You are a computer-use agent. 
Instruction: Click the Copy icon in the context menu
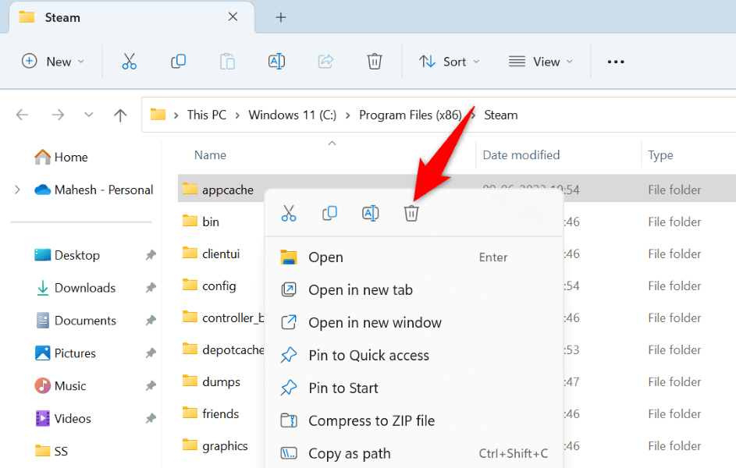[x=329, y=213]
